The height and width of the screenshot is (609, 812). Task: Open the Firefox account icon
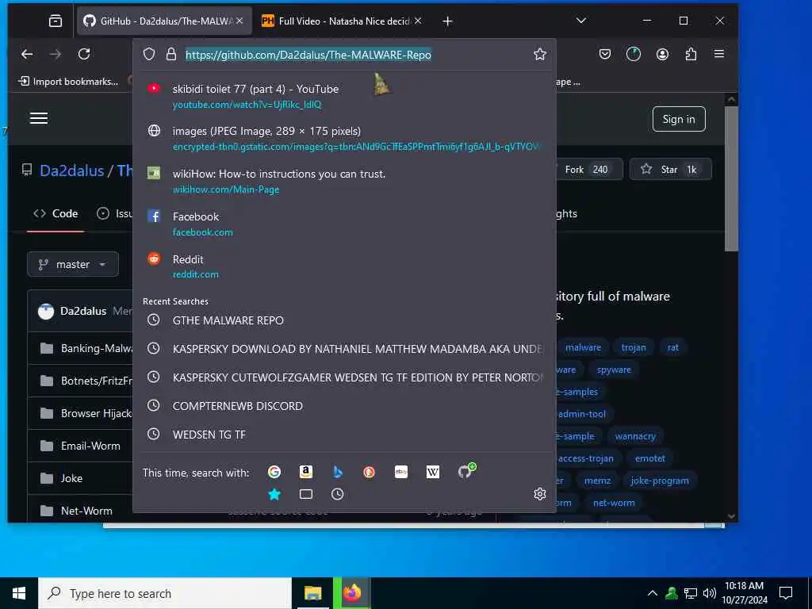[662, 54]
